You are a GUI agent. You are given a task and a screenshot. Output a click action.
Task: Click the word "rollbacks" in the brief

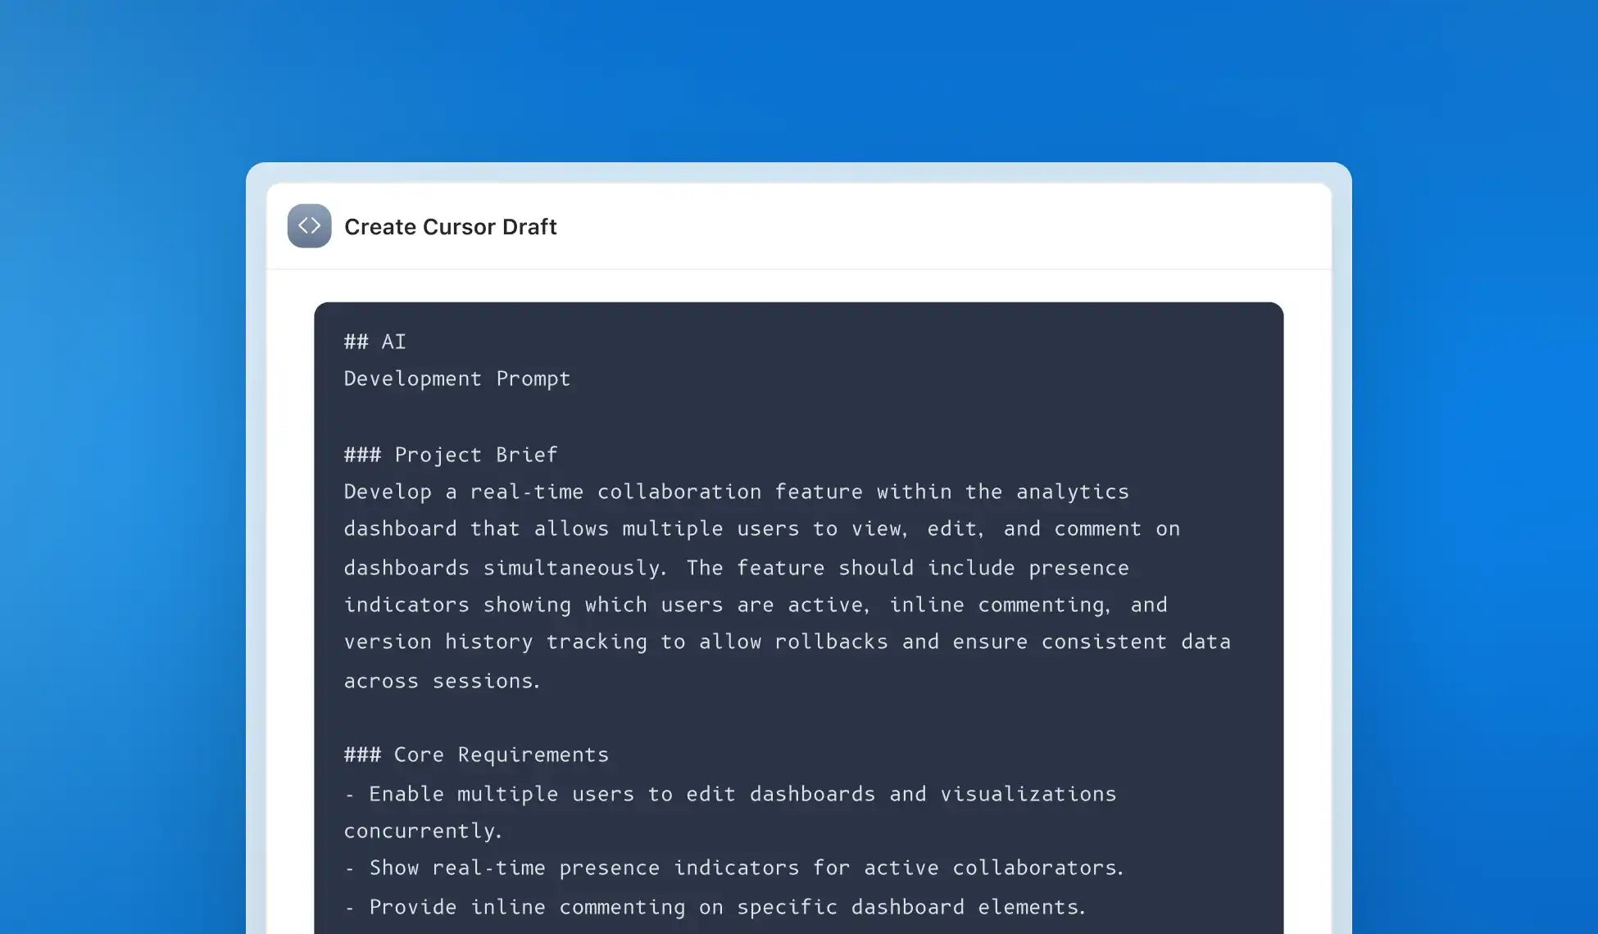tap(830, 642)
